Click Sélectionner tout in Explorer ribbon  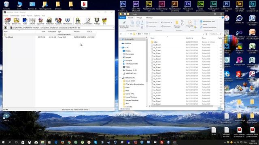[x=208, y=21]
